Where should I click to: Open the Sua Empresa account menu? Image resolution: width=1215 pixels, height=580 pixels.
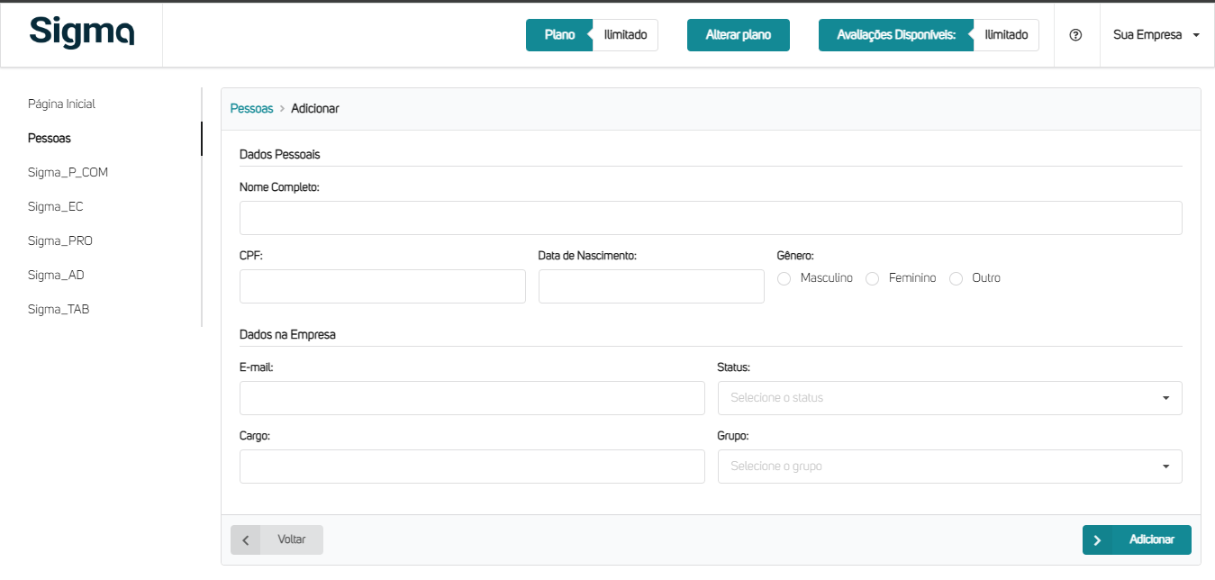pos(1156,35)
